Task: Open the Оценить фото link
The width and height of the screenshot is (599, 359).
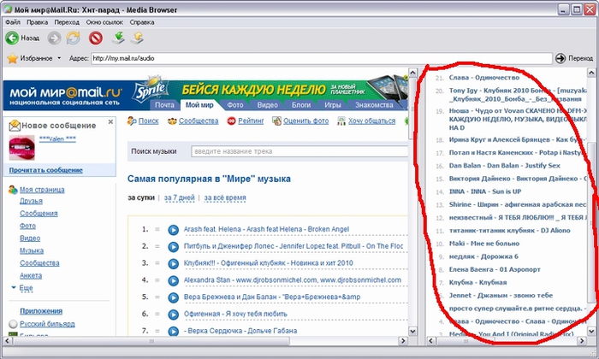Action: [306, 121]
